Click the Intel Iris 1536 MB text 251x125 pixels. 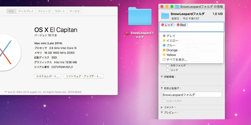pos(65,62)
